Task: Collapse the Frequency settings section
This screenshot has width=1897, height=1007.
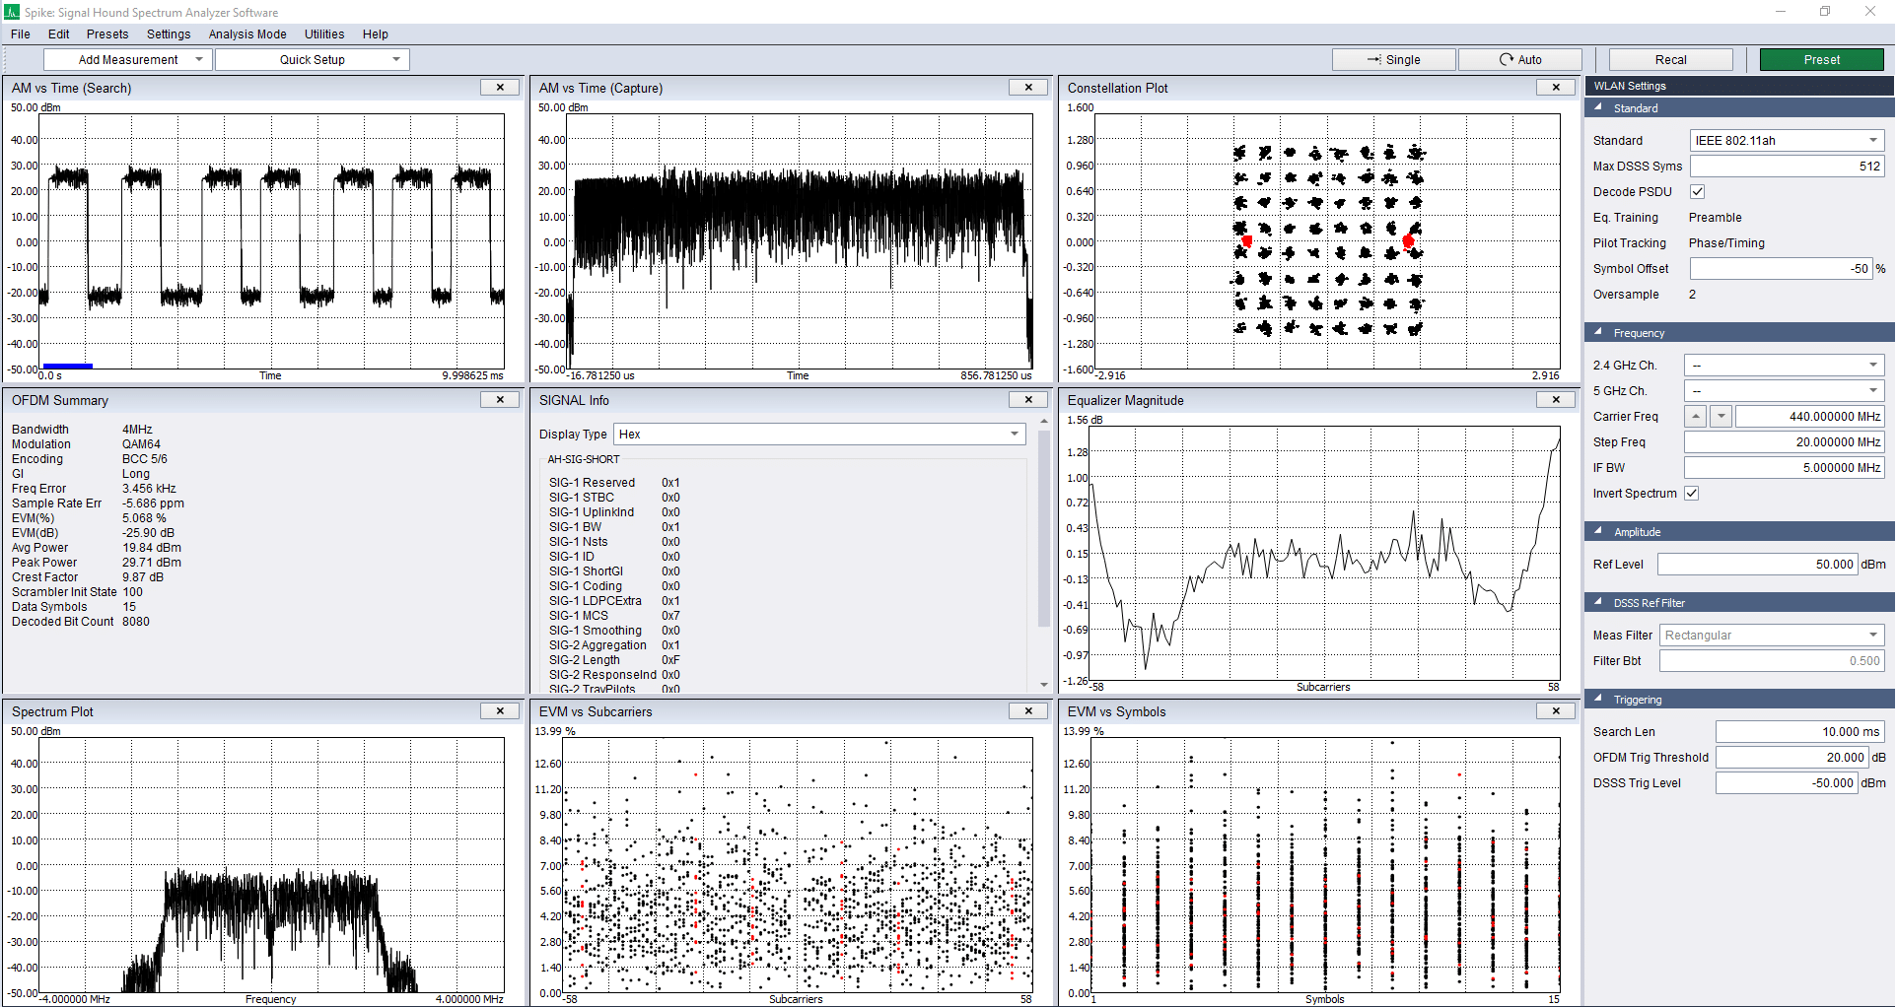Action: click(1599, 333)
